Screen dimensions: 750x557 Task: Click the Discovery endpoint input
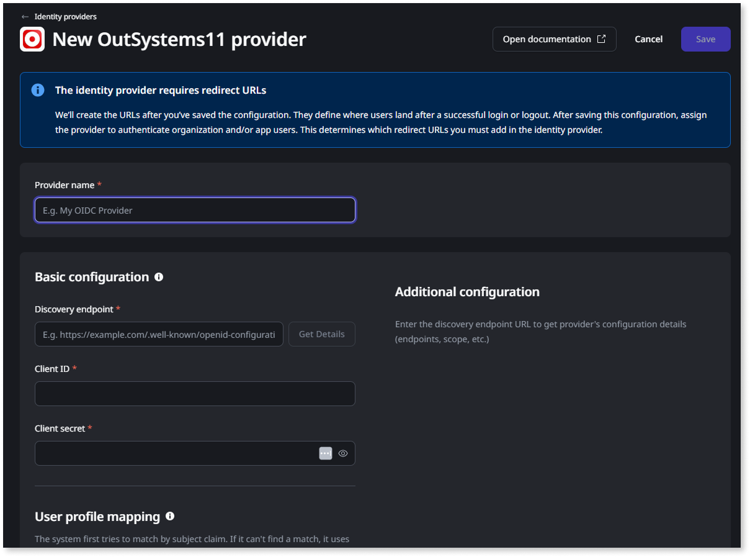(x=159, y=334)
